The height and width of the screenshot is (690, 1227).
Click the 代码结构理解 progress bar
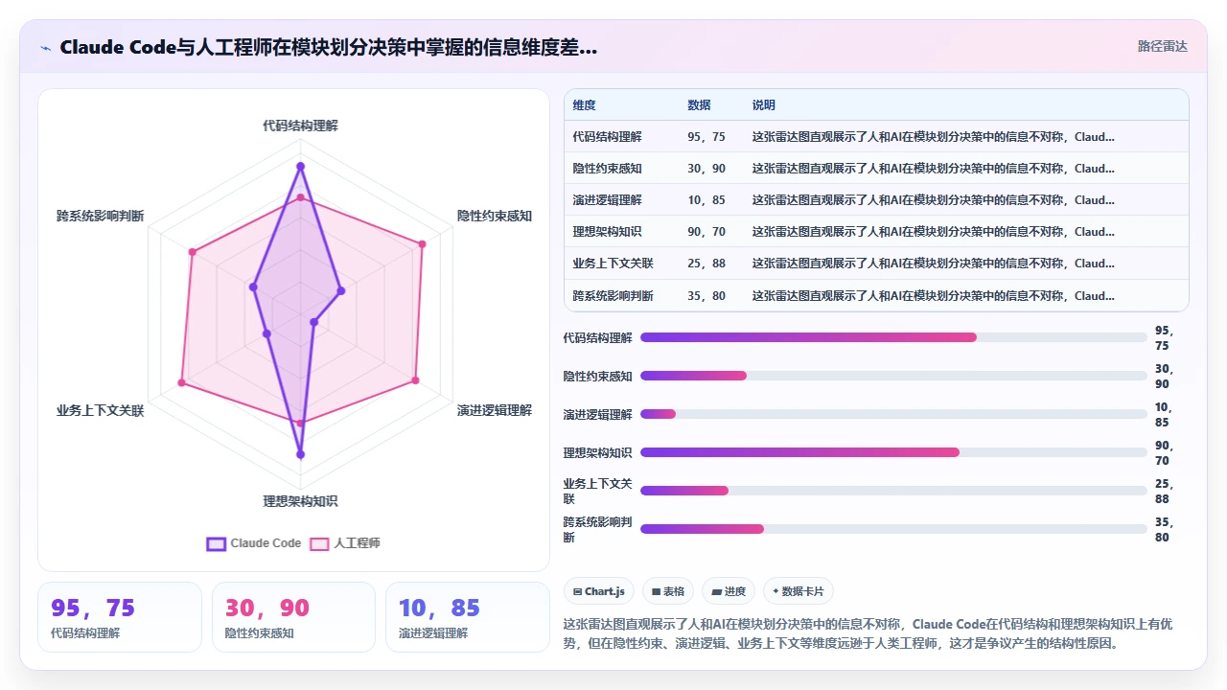[893, 337]
